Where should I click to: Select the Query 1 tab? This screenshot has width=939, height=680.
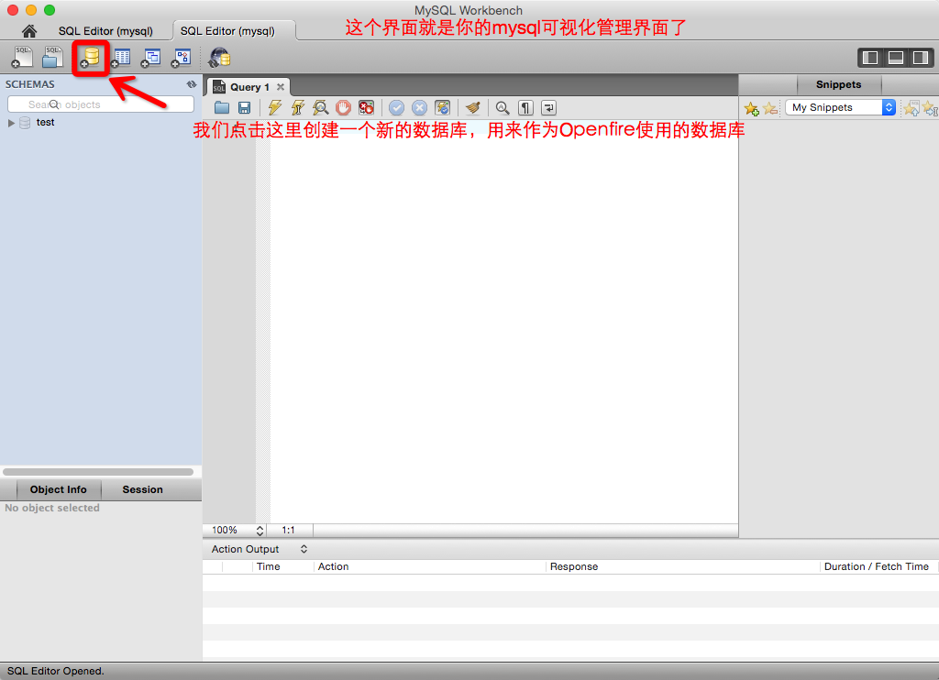tap(249, 87)
